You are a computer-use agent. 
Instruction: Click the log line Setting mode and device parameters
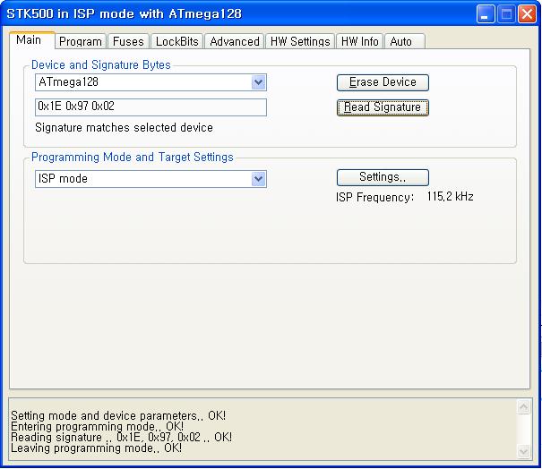tap(118, 415)
